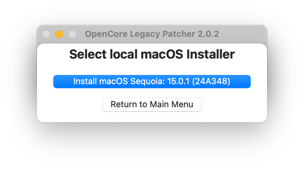Go back via Return to Main Menu
The height and width of the screenshot is (171, 304).
pyautogui.click(x=152, y=105)
